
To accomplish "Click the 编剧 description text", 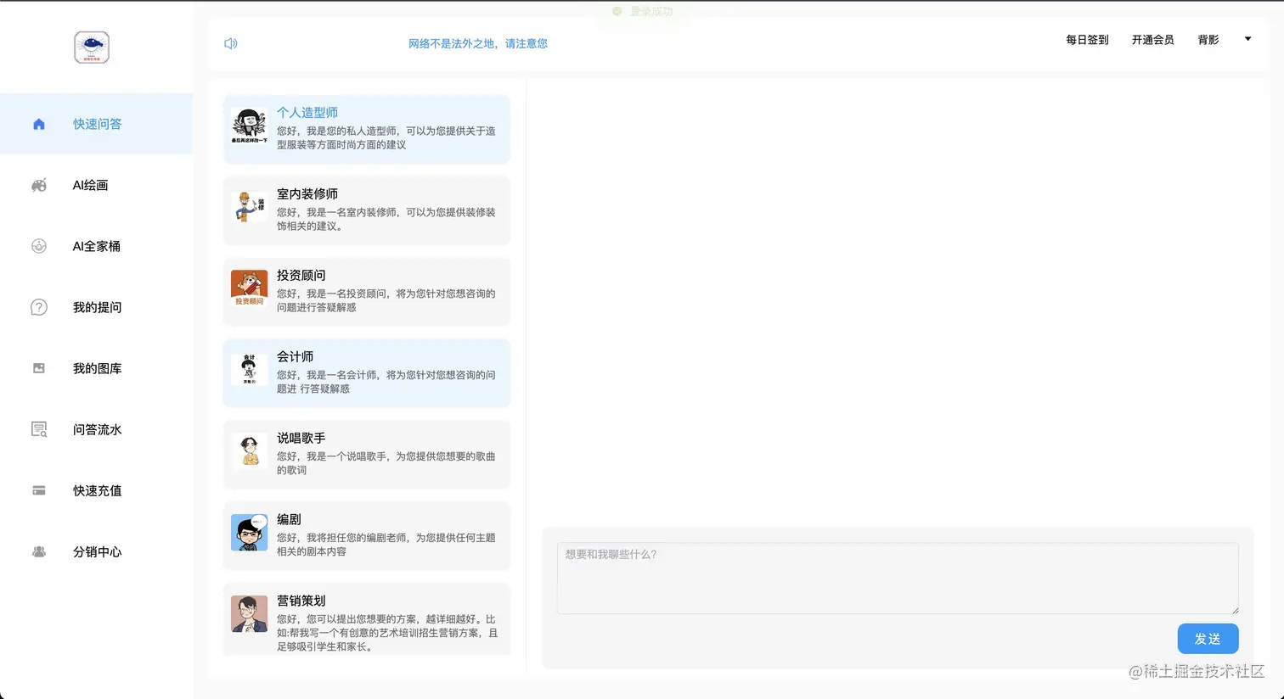I will point(386,545).
